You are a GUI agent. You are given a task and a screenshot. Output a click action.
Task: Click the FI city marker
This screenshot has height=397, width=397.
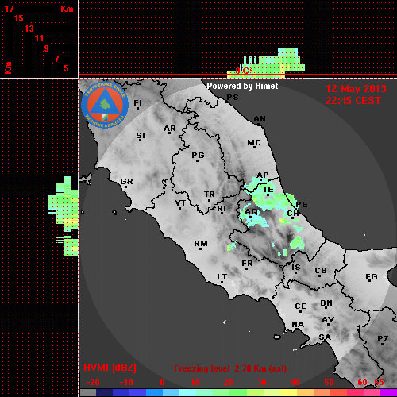click(x=137, y=108)
